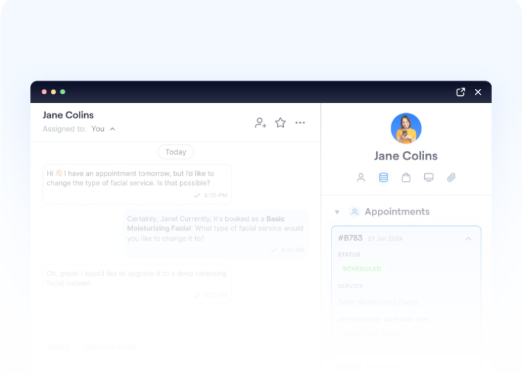Open the shopping bag orders icon
Image resolution: width=522 pixels, height=392 pixels.
pyautogui.click(x=406, y=177)
